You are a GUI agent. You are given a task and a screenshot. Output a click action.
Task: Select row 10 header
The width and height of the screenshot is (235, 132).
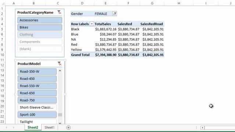pyautogui.click(x=3, y=55)
